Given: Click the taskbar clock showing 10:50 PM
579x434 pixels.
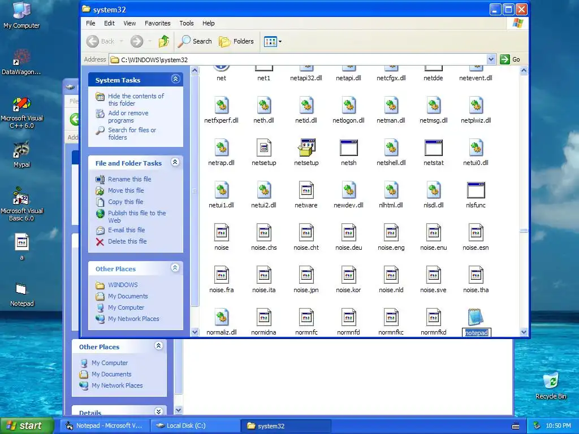Looking at the screenshot, I should 558,426.
